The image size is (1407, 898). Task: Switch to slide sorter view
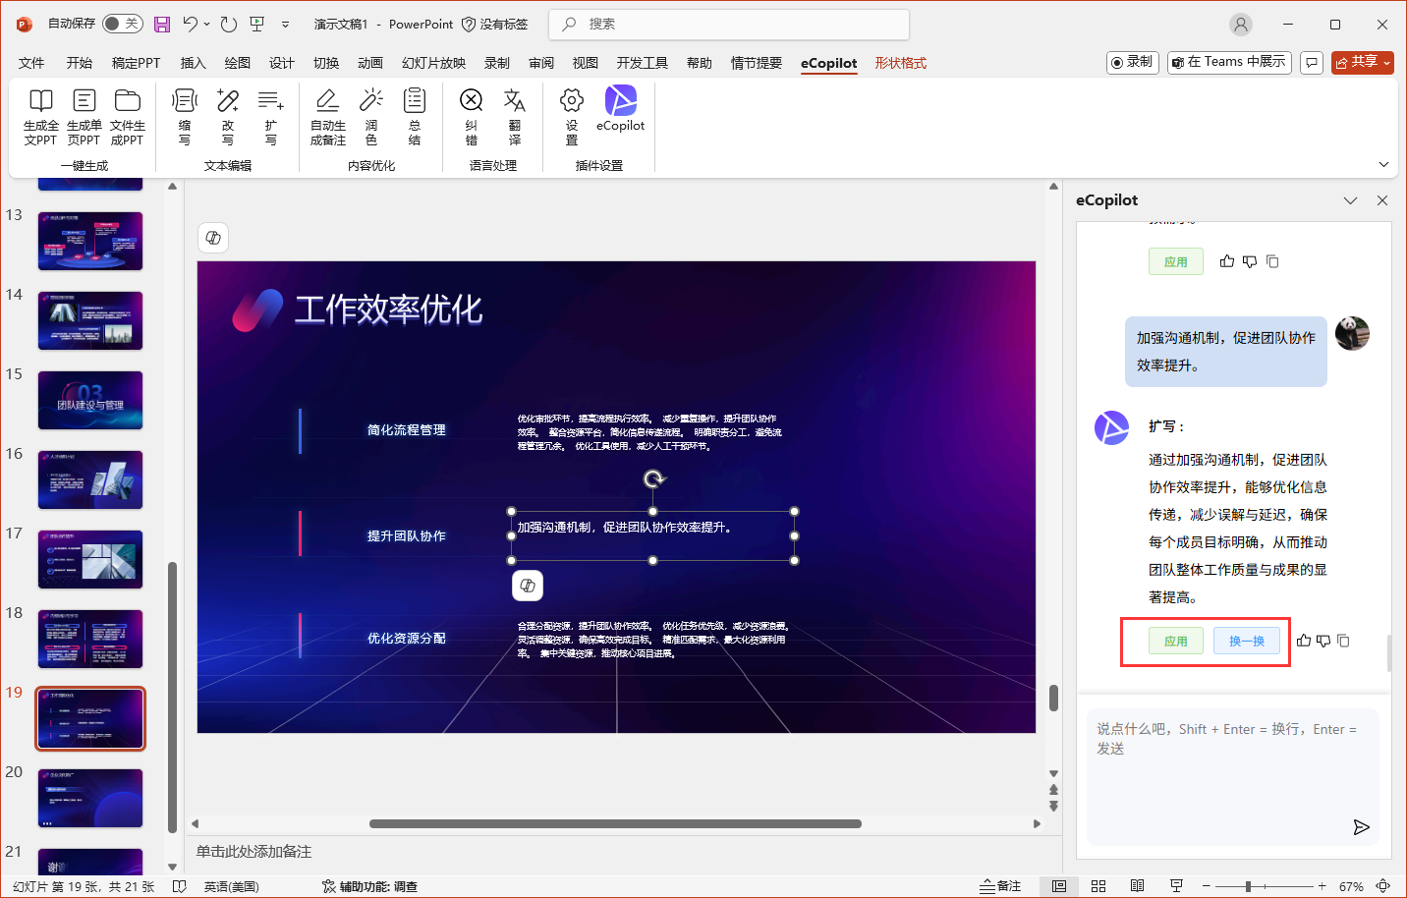[1098, 886]
